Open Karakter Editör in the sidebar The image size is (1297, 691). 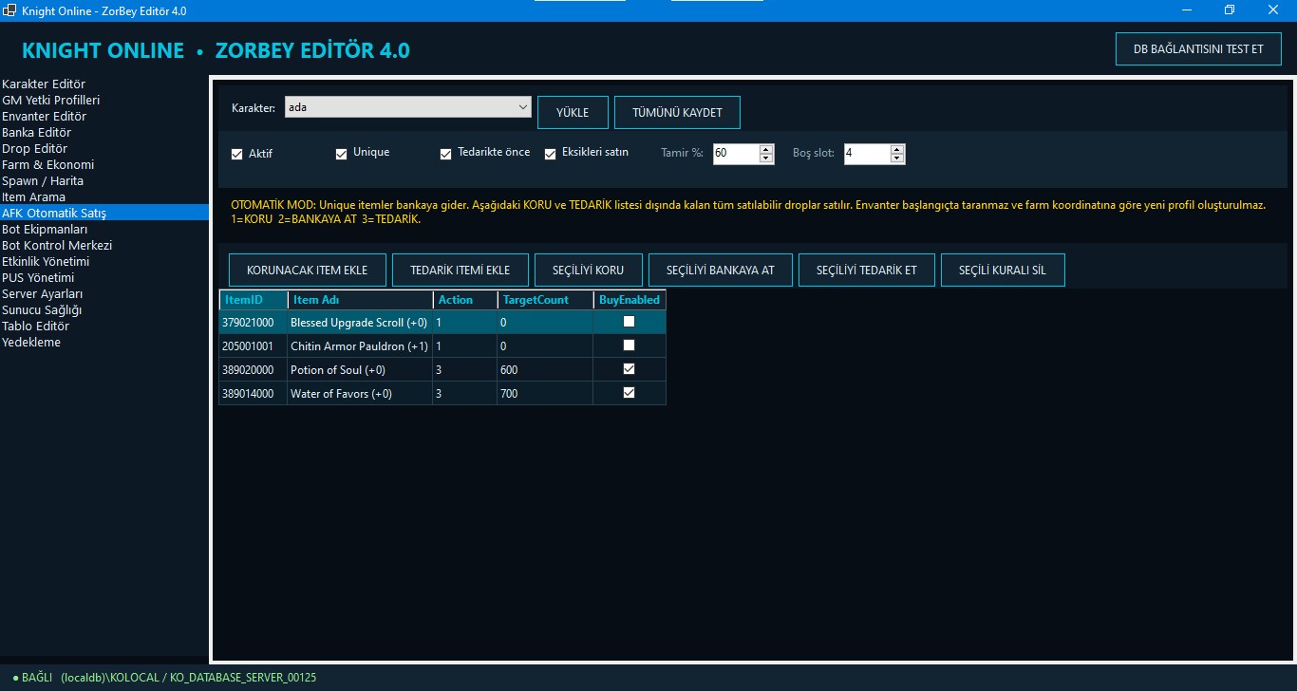[x=103, y=84]
